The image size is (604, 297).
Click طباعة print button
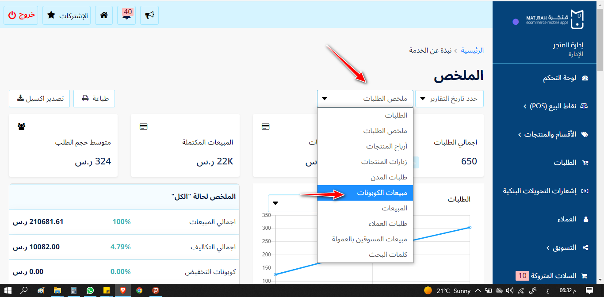[x=94, y=99]
